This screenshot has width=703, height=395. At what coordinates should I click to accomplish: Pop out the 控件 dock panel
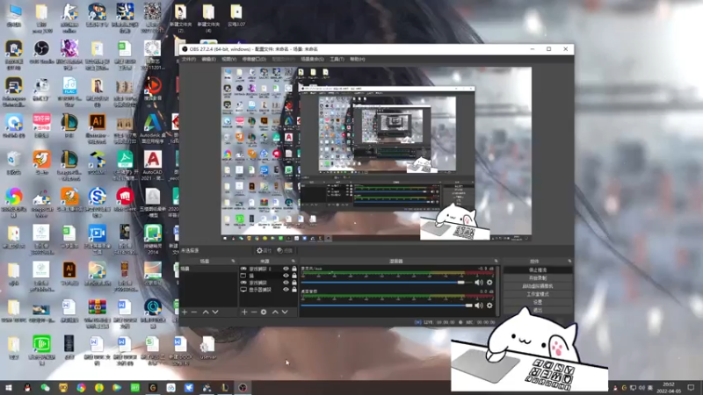569,261
